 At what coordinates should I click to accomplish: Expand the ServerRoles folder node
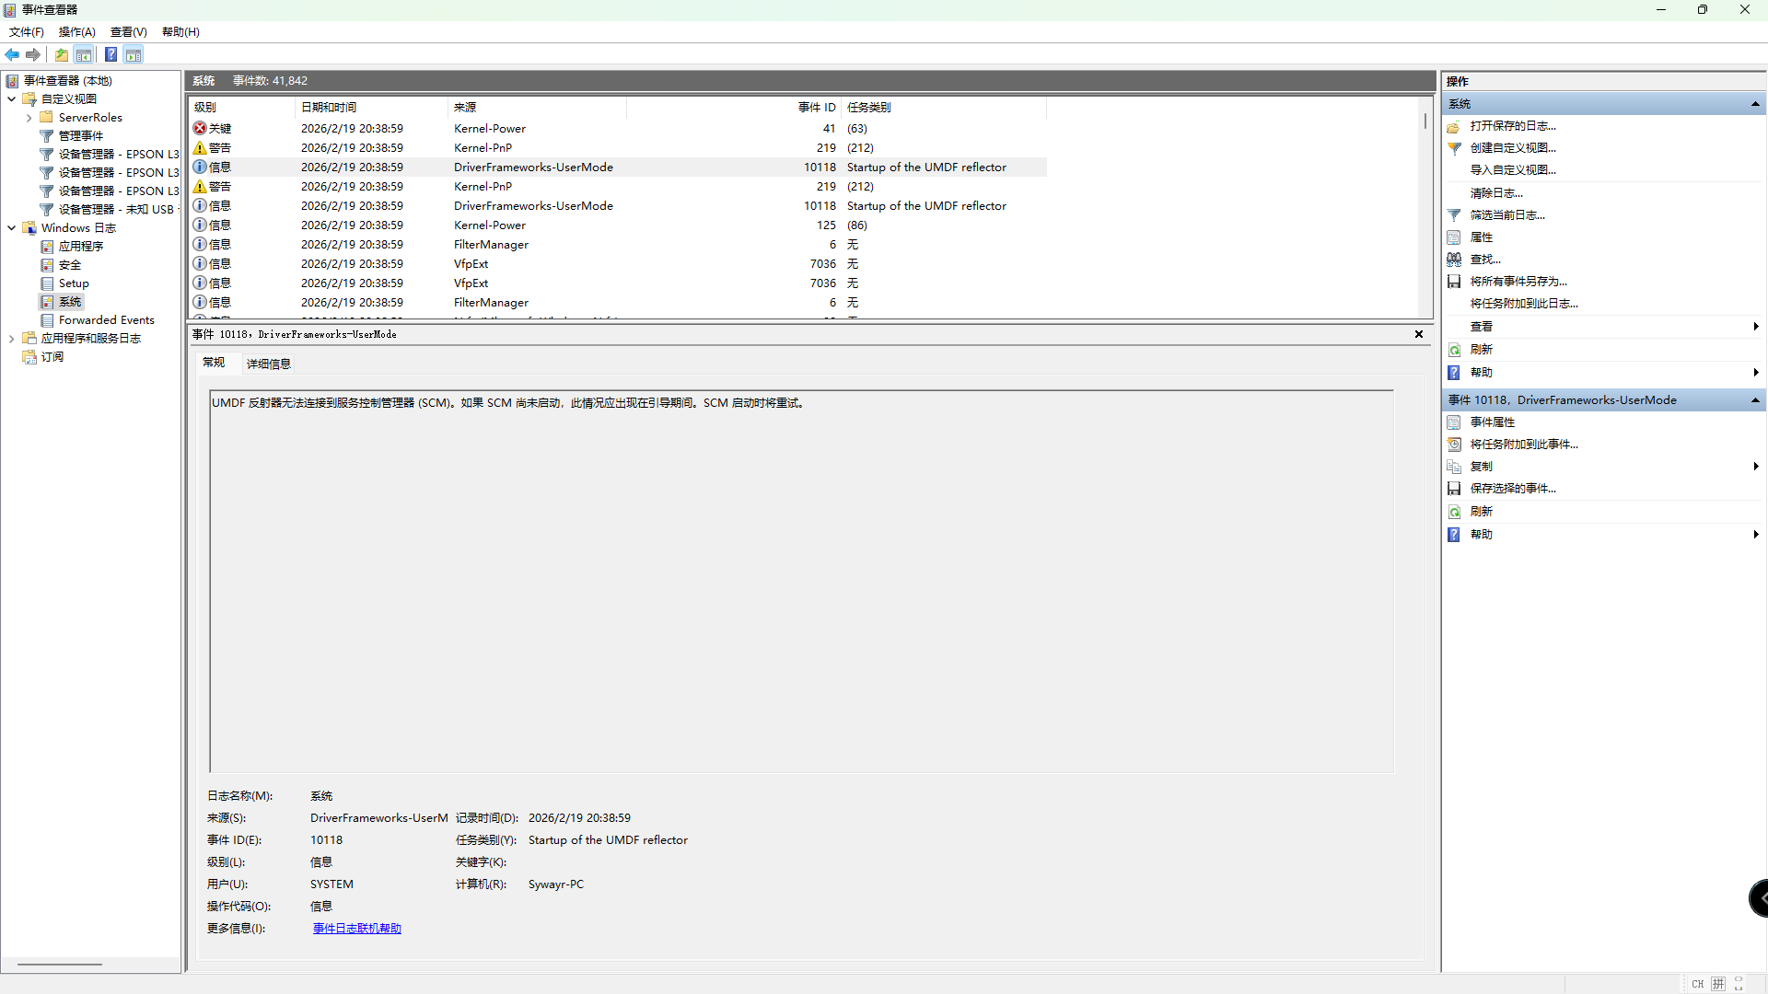pos(29,118)
